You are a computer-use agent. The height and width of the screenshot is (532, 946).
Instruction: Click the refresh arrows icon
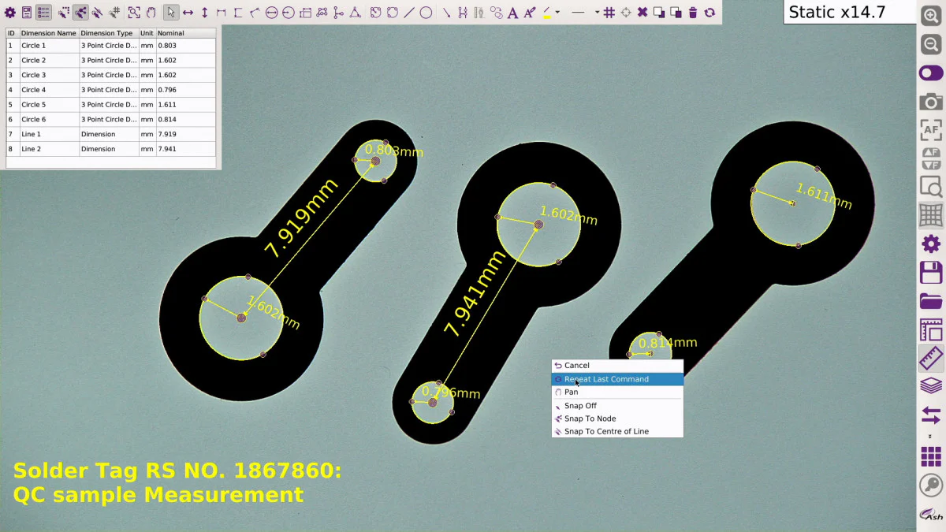pos(709,13)
